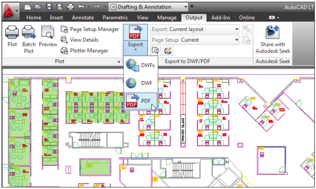The image size is (316, 189).
Task: Select the PRINTER ISLAND label in drawing
Action: [x=183, y=129]
